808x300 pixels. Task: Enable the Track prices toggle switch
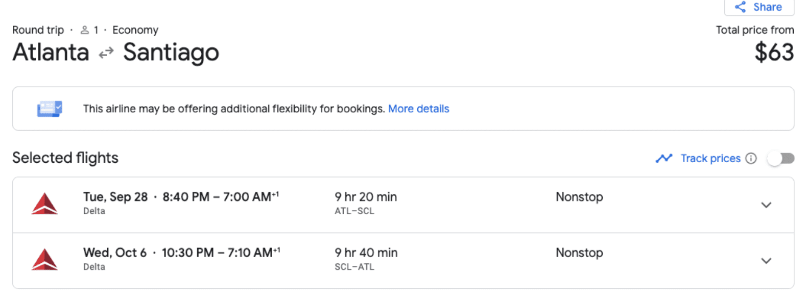(x=781, y=158)
